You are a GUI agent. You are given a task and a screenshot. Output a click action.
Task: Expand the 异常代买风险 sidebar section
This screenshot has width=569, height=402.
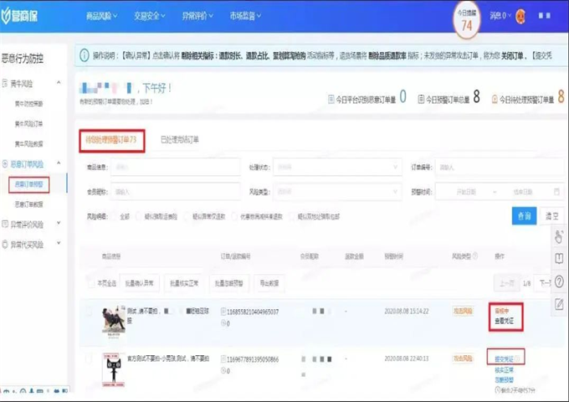coord(59,244)
